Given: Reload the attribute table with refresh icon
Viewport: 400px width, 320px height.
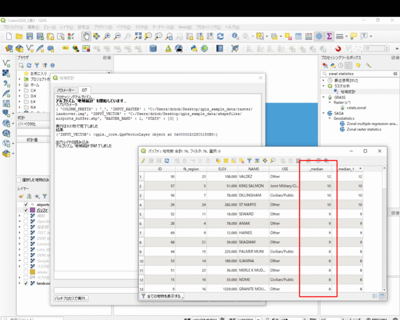Looking at the screenshot, I should pos(167,161).
